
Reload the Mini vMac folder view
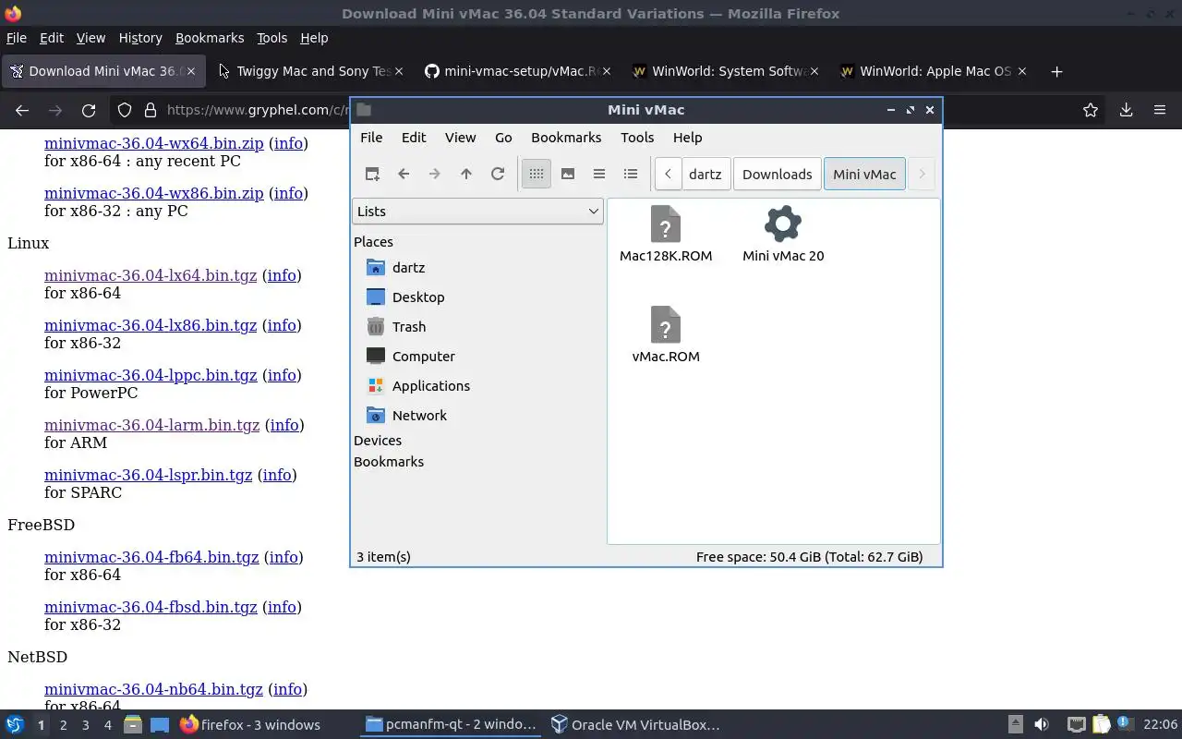(498, 174)
